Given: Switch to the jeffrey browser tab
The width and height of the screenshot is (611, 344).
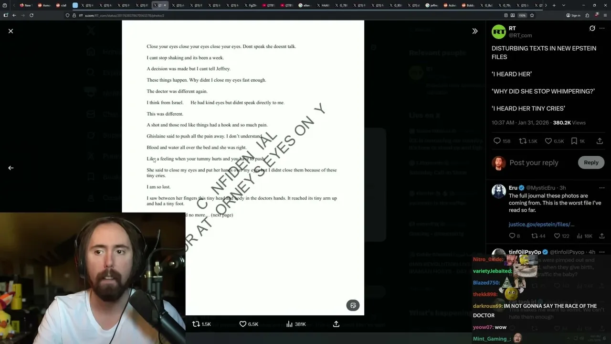Looking at the screenshot, I should (x=432, y=5).
